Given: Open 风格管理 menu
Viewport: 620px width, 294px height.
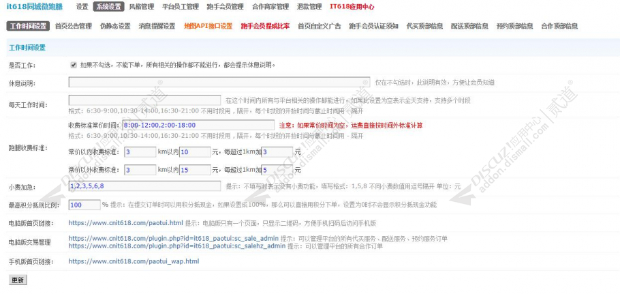Looking at the screenshot, I should point(142,7).
